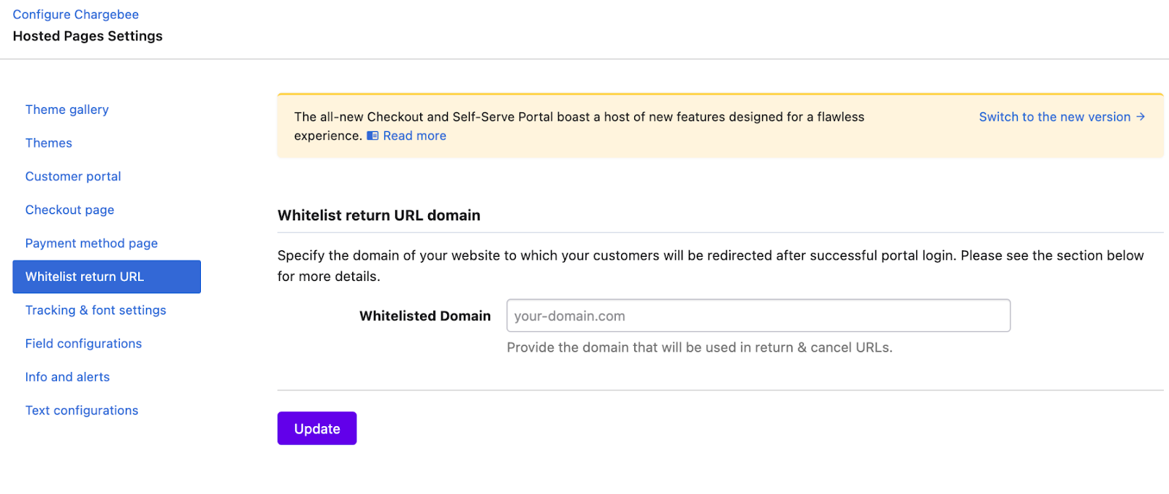Click the Hosted Pages Settings heading
Screen dimensions: 1169x494
pos(88,36)
